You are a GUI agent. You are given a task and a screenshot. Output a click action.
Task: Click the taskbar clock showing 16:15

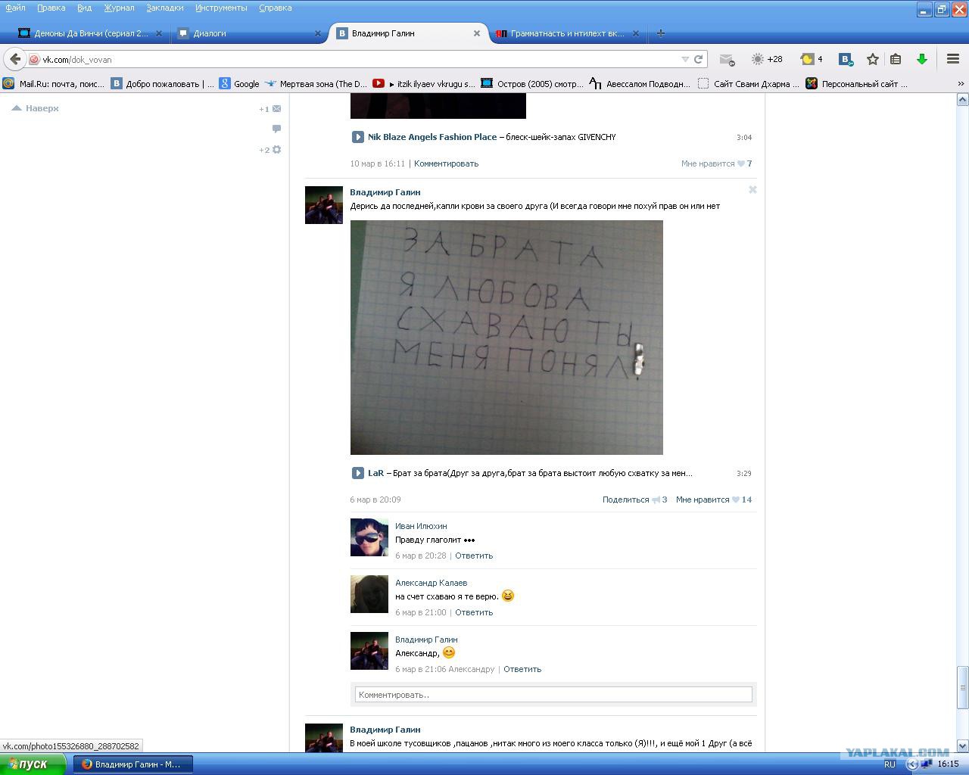[x=948, y=764]
